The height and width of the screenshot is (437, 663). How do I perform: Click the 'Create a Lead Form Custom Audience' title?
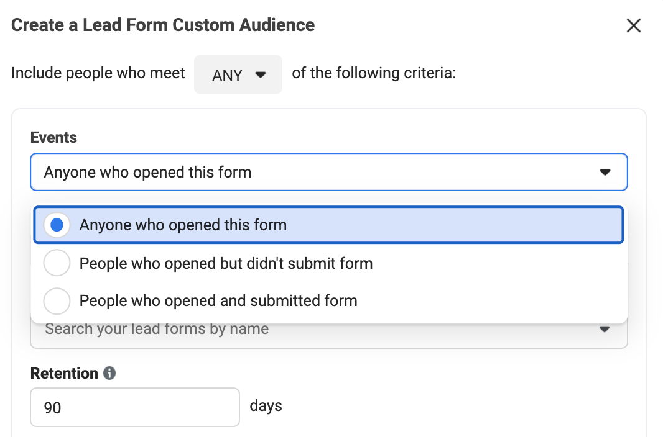tap(163, 25)
